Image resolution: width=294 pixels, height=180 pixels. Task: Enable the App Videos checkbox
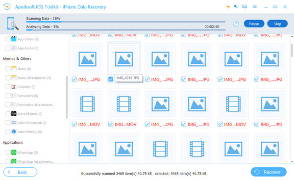pyautogui.click(x=8, y=39)
